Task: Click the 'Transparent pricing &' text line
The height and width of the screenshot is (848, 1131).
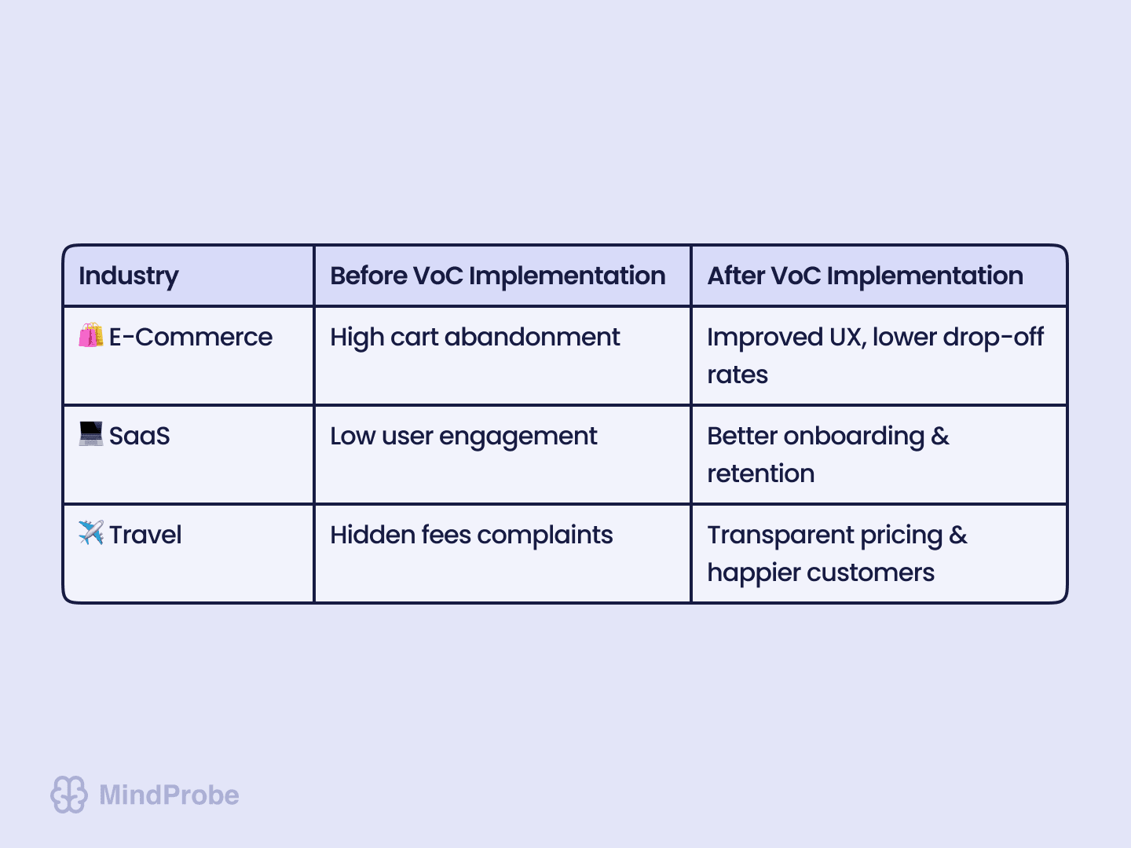Action: tap(836, 535)
